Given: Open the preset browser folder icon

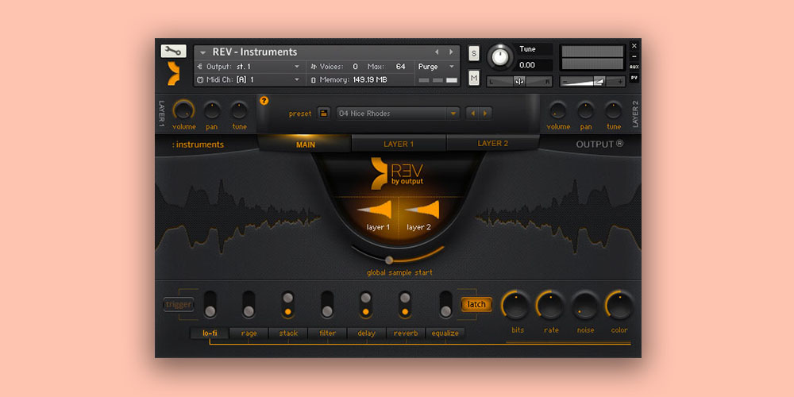Looking at the screenshot, I should (x=323, y=114).
